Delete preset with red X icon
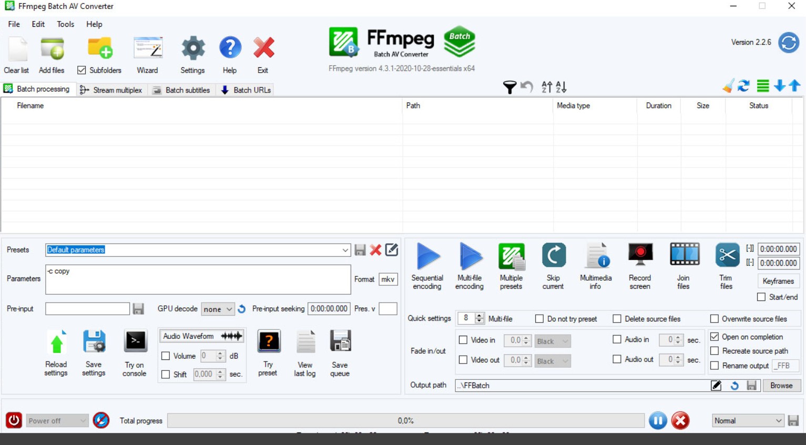This screenshot has width=806, height=445. (375, 250)
